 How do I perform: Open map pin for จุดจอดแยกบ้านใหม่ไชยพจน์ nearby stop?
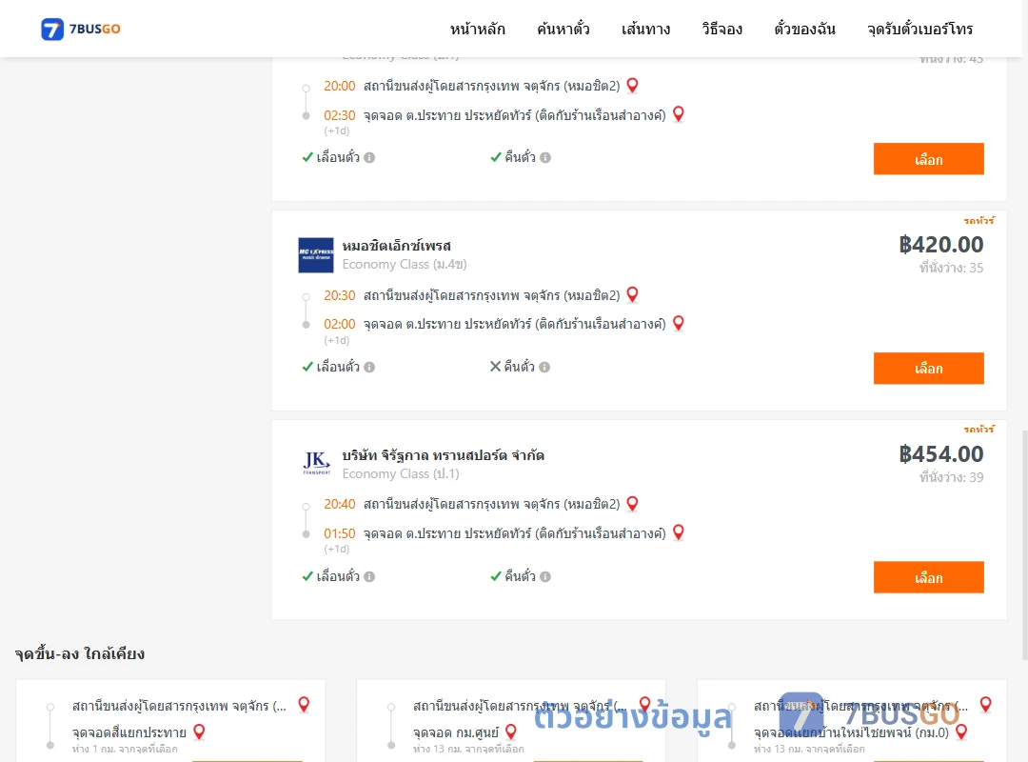961,732
